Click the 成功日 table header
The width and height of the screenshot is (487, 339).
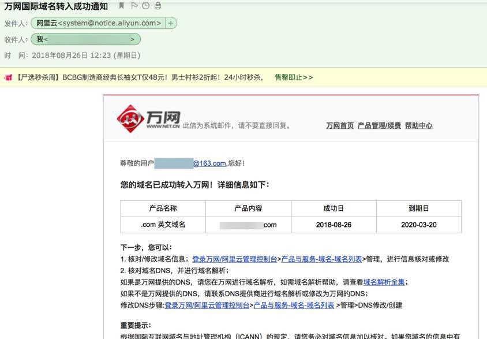[334, 208]
